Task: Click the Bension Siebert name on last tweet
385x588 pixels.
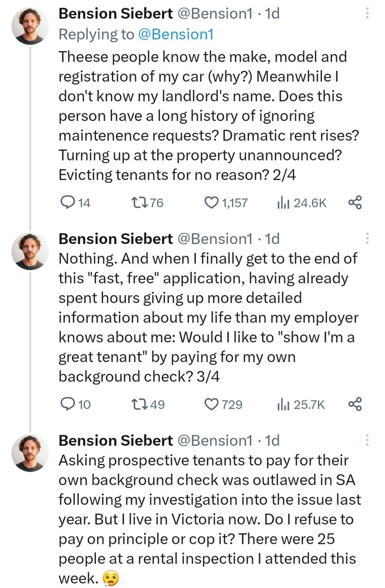Action: [115, 440]
